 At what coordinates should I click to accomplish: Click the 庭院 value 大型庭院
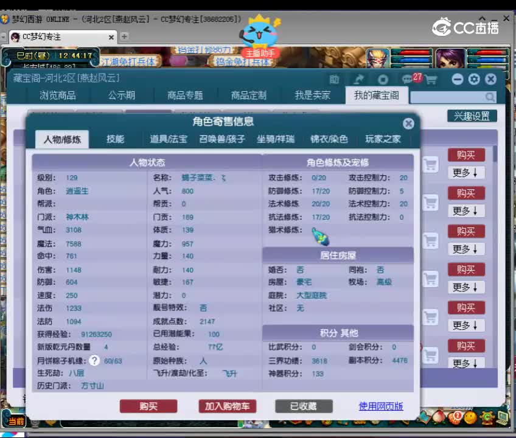point(312,296)
